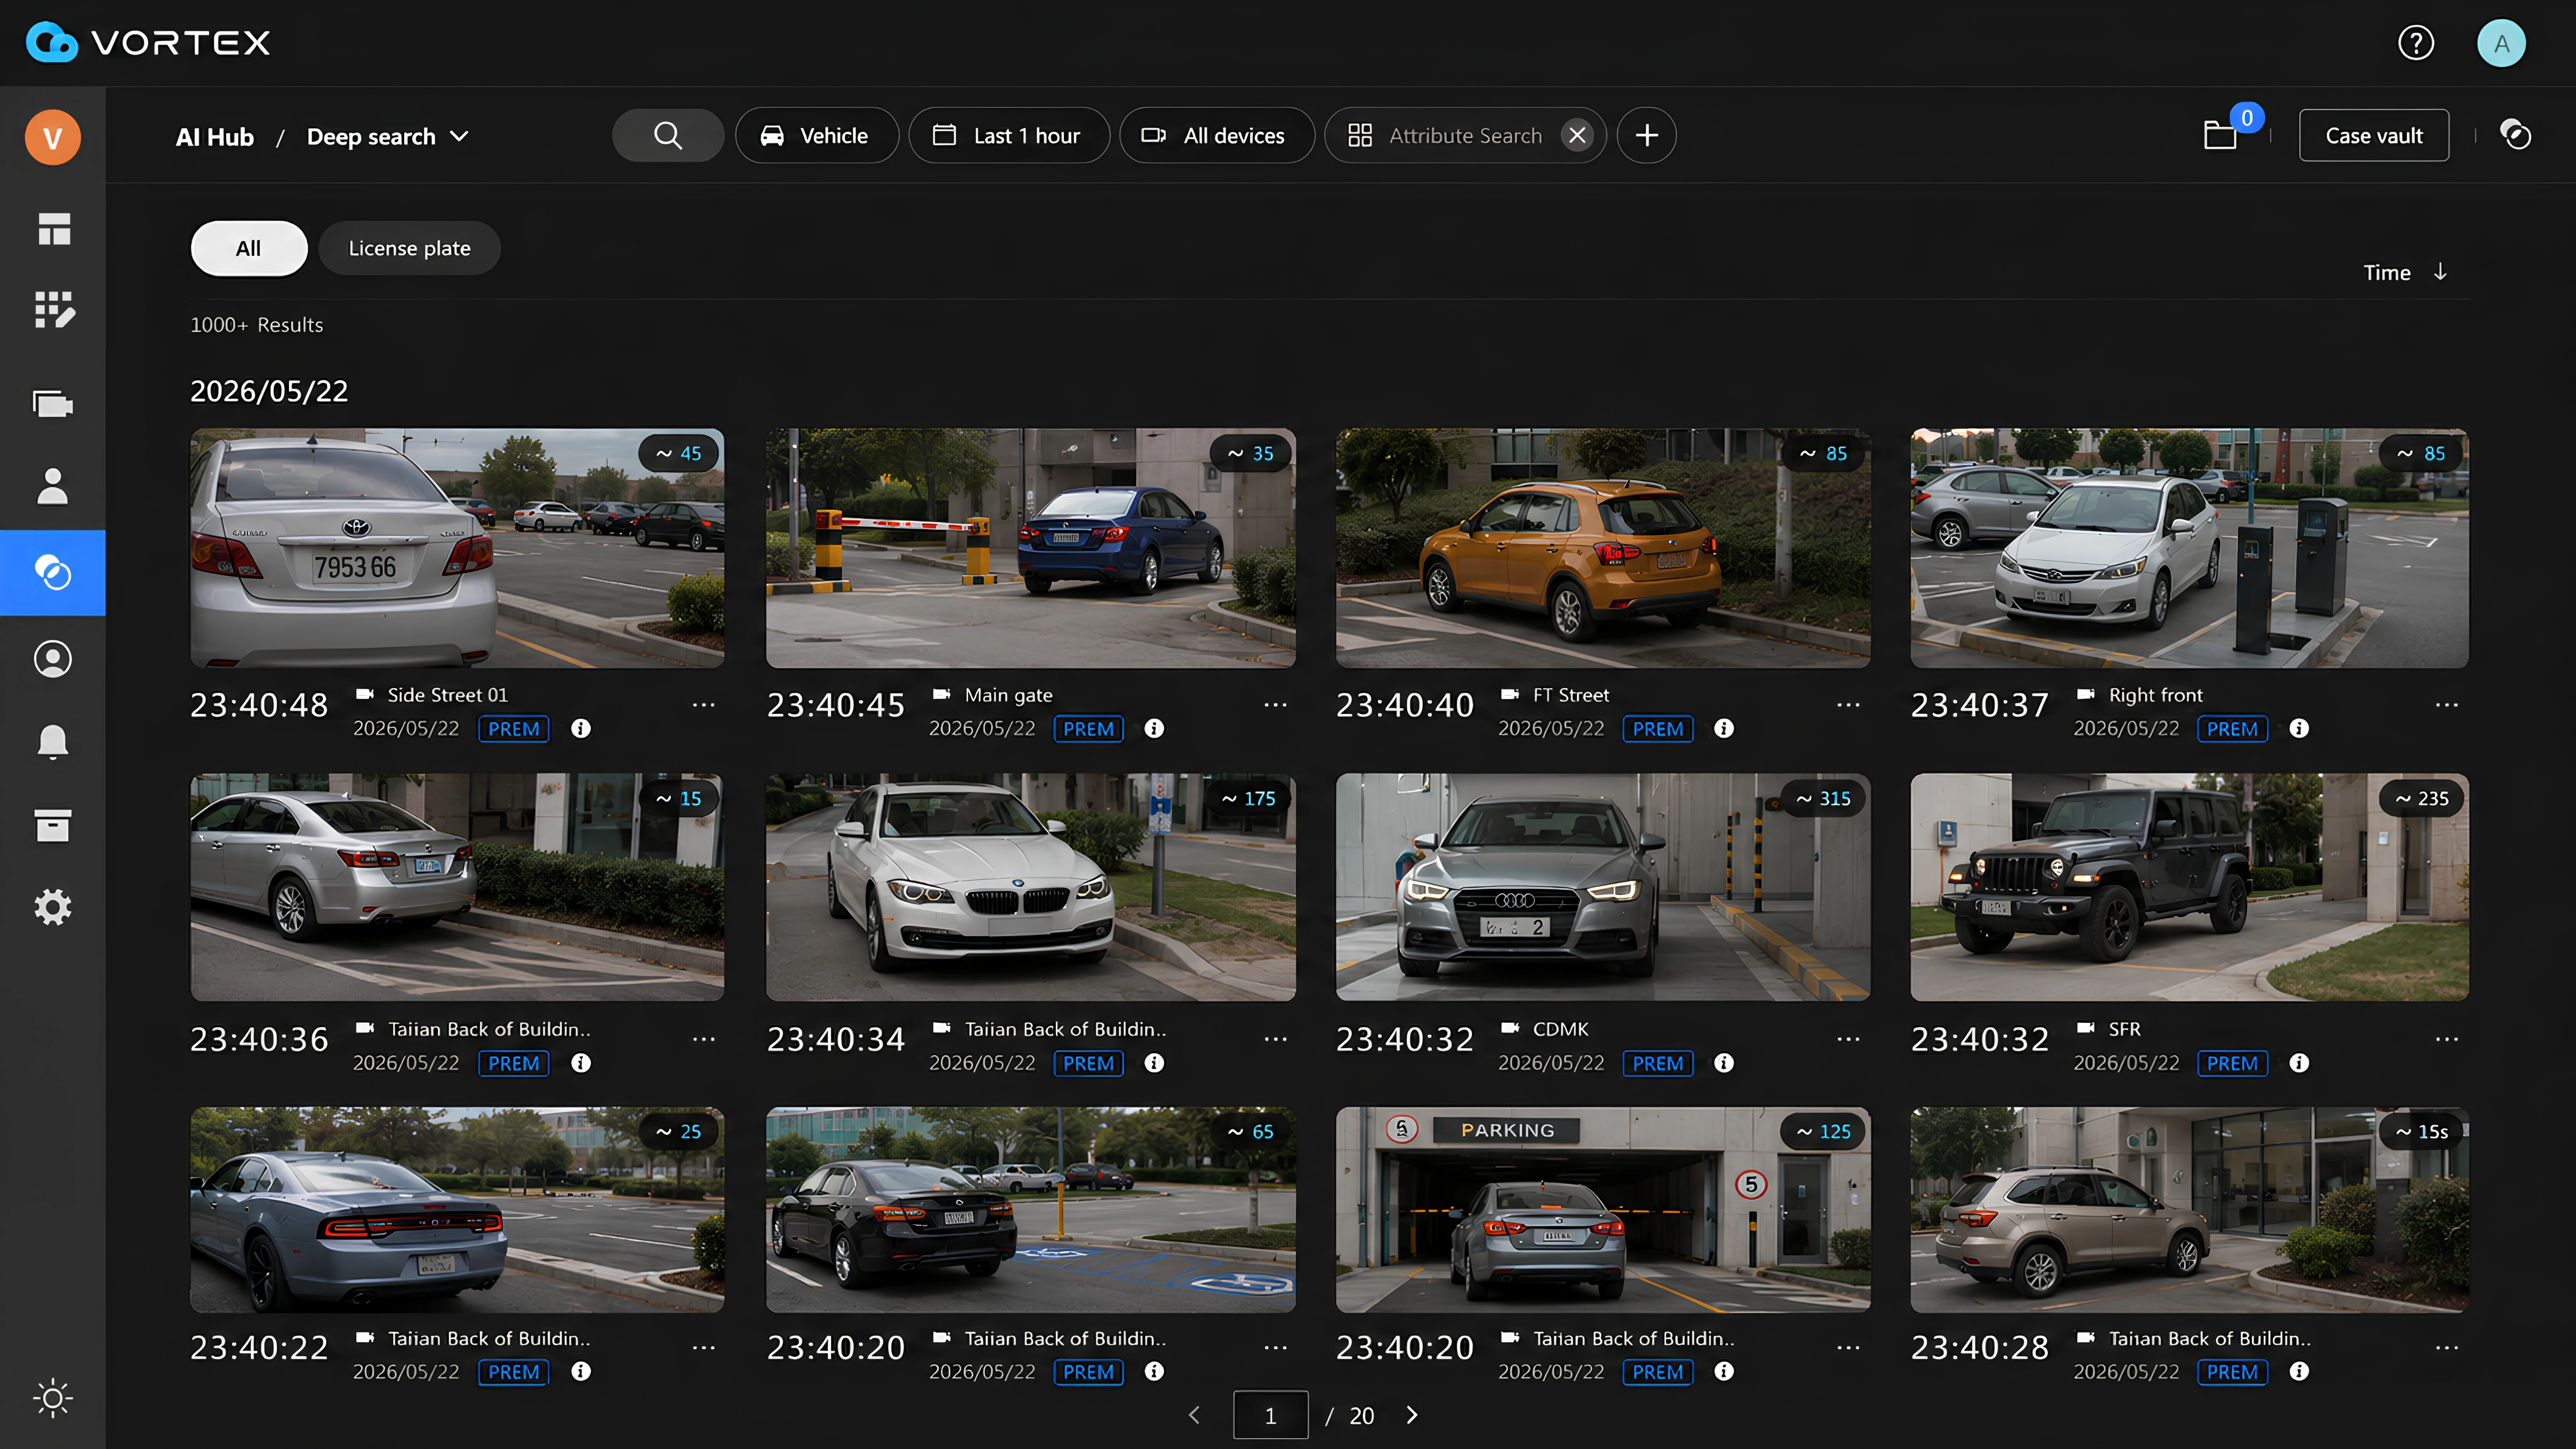2576x1449 pixels.
Task: Open the alarm bell icon in sidebar
Action: pyautogui.click(x=53, y=742)
